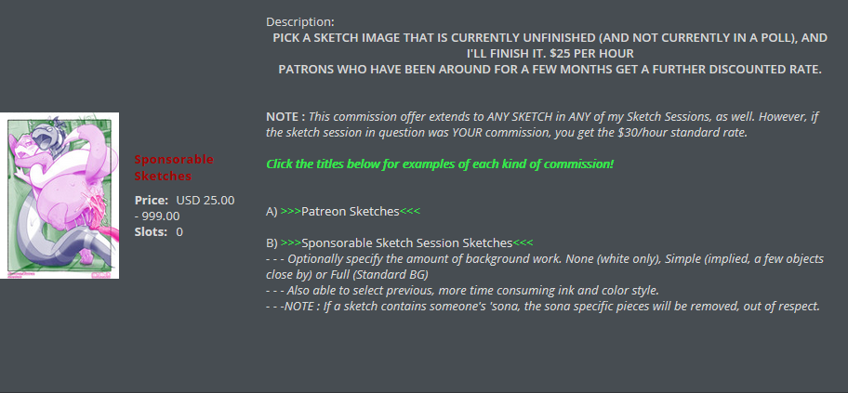848x393 pixels.
Task: Click the bold Slots label
Action: 152,231
